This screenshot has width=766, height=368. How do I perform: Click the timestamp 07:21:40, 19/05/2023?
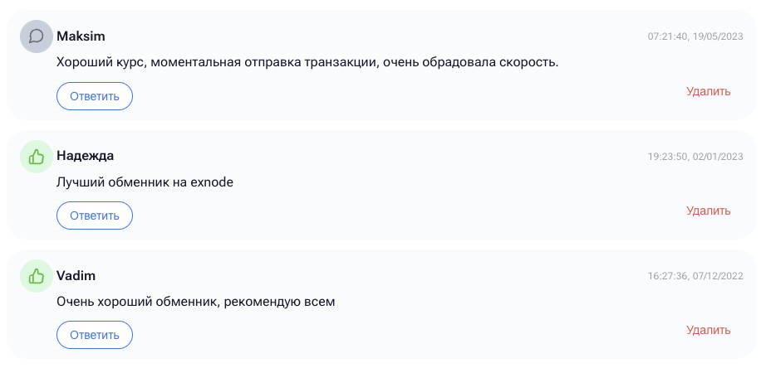(695, 36)
